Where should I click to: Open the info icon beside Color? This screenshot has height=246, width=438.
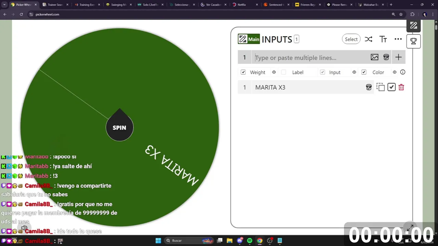pyautogui.click(x=403, y=72)
